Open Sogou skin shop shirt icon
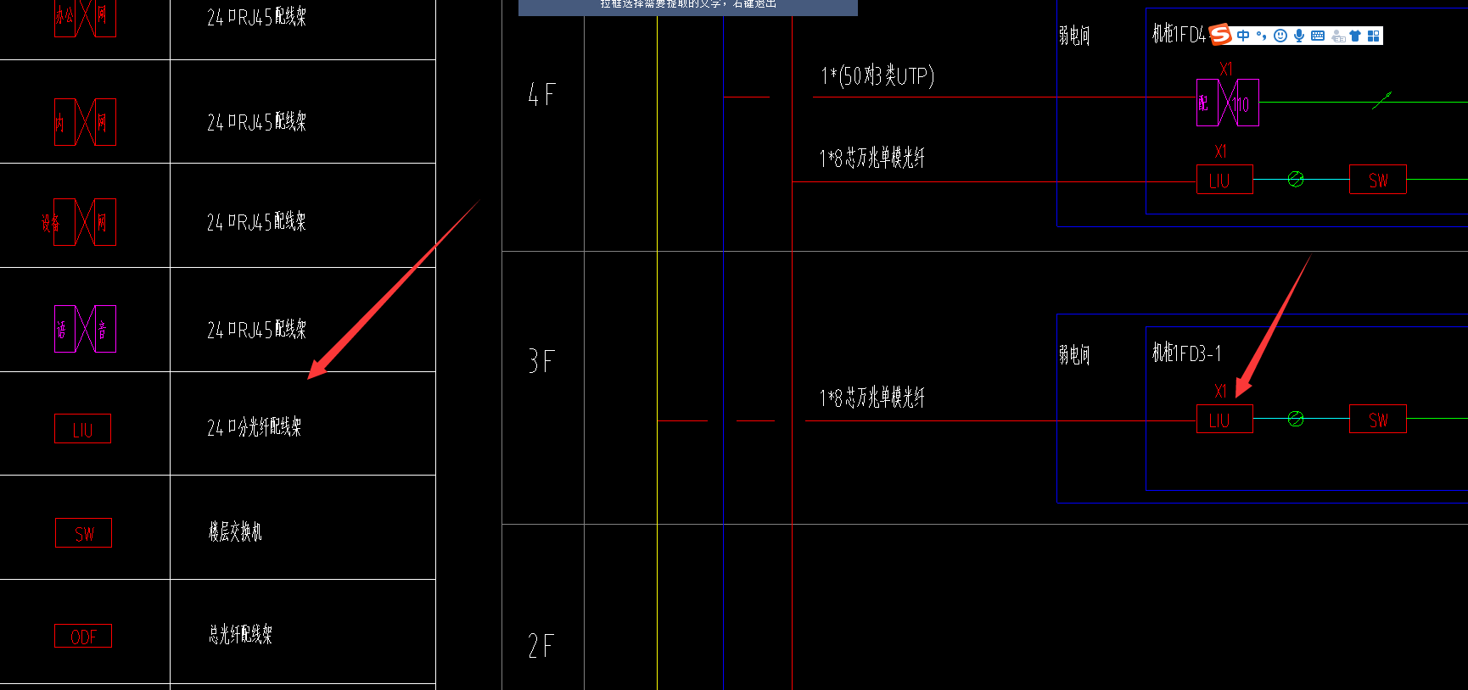This screenshot has width=1468, height=690. click(x=1355, y=36)
